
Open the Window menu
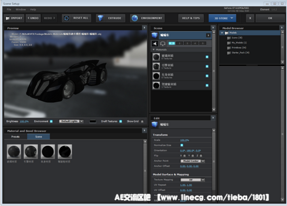(x=21, y=10)
